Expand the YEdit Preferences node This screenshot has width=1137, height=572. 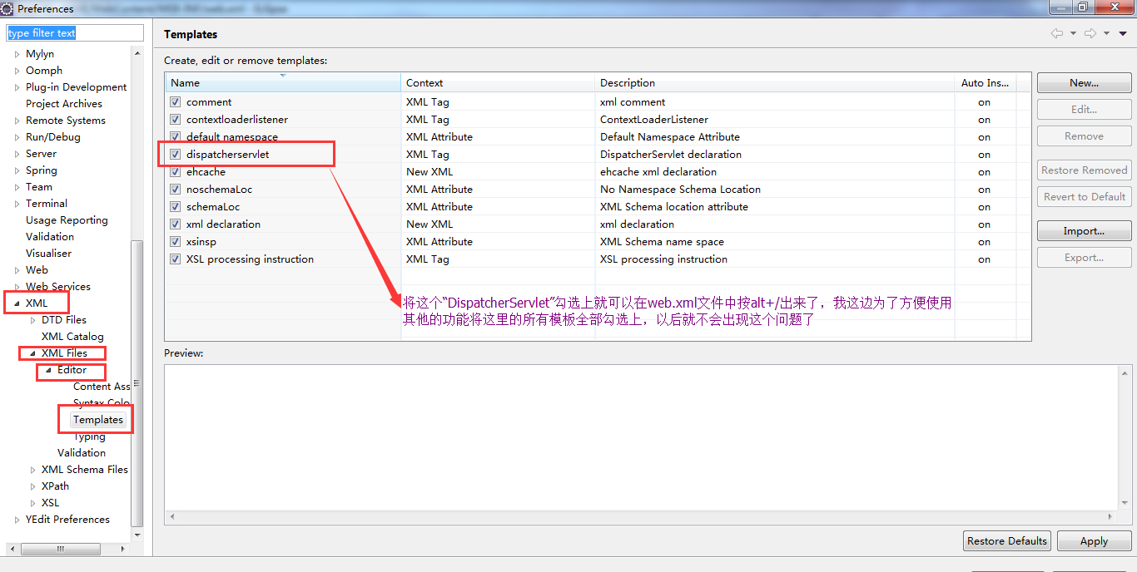17,520
